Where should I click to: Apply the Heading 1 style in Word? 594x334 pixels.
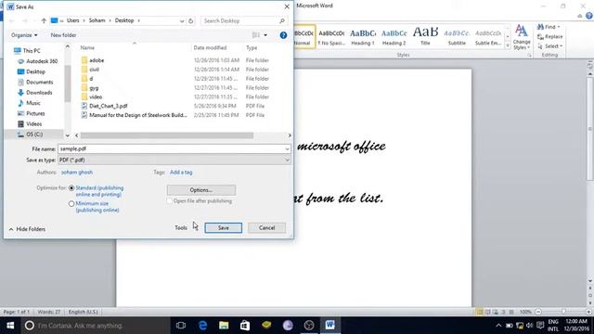pos(363,37)
